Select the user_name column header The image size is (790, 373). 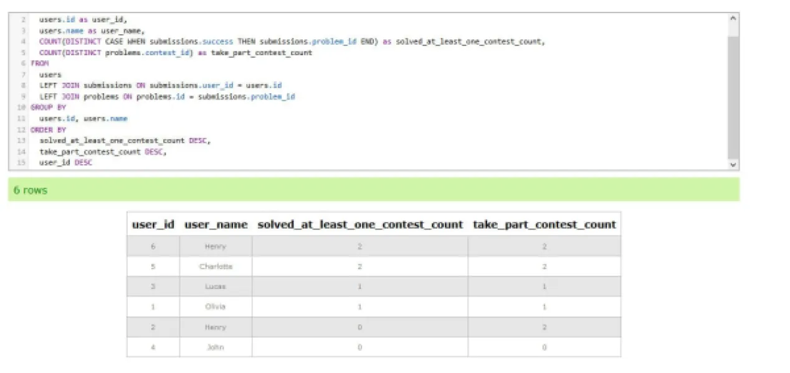tap(216, 224)
